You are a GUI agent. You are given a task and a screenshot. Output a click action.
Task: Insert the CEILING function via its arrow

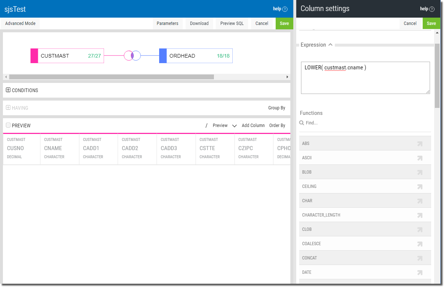(420, 186)
